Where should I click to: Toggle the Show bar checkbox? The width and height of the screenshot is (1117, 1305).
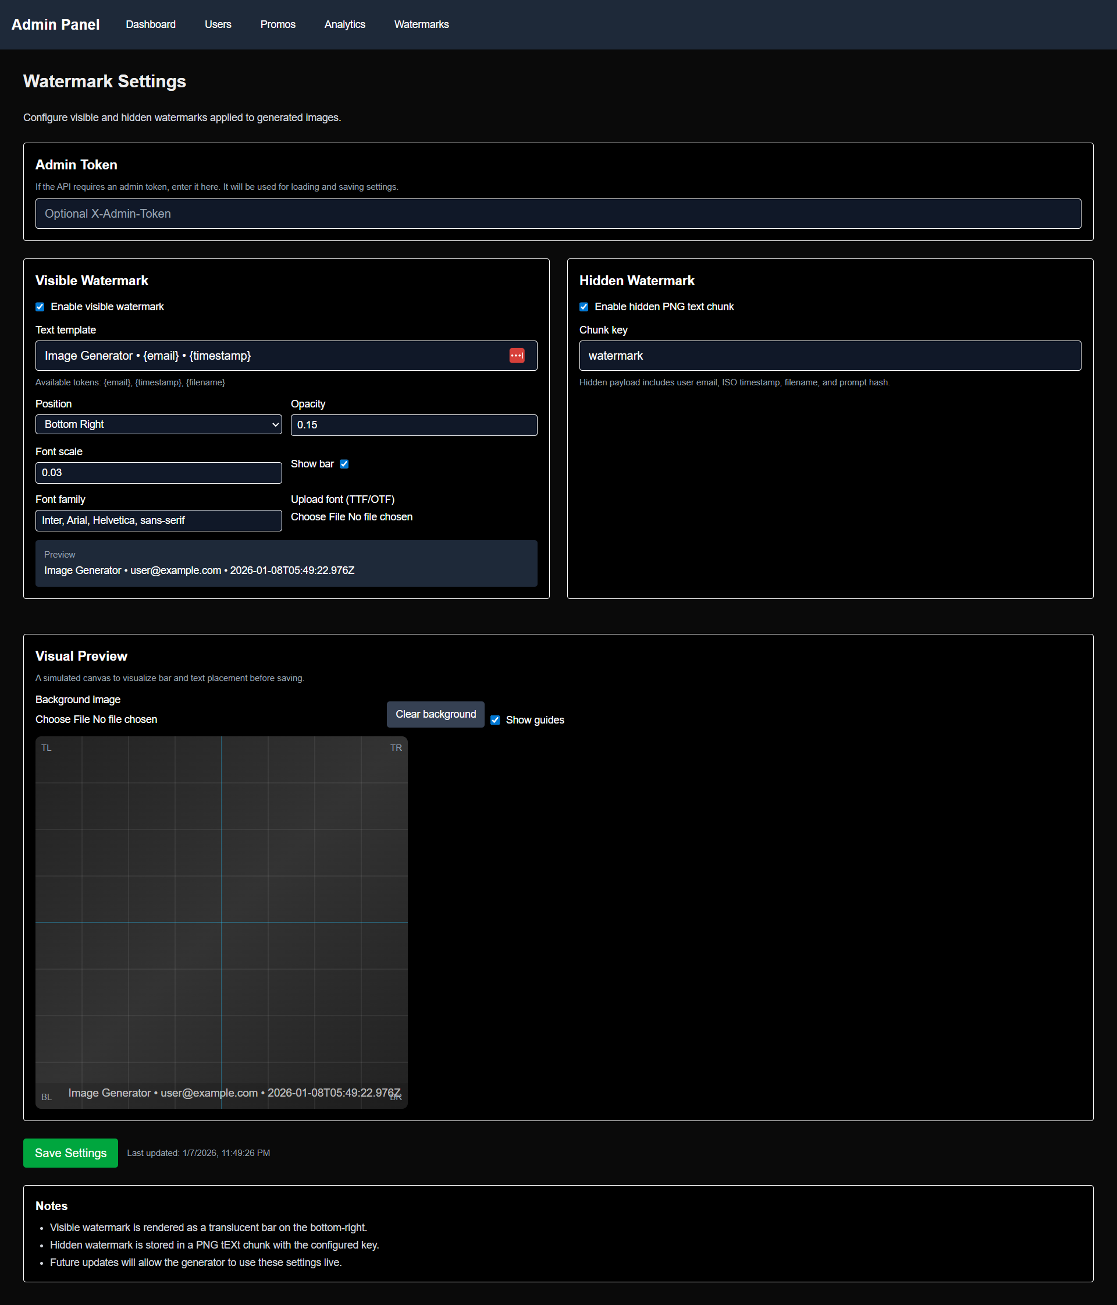(x=344, y=464)
